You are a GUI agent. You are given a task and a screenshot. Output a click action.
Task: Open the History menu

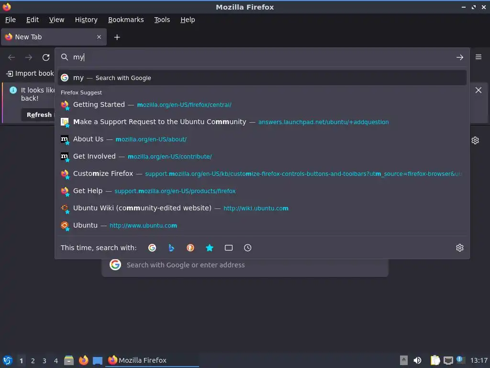click(x=86, y=20)
